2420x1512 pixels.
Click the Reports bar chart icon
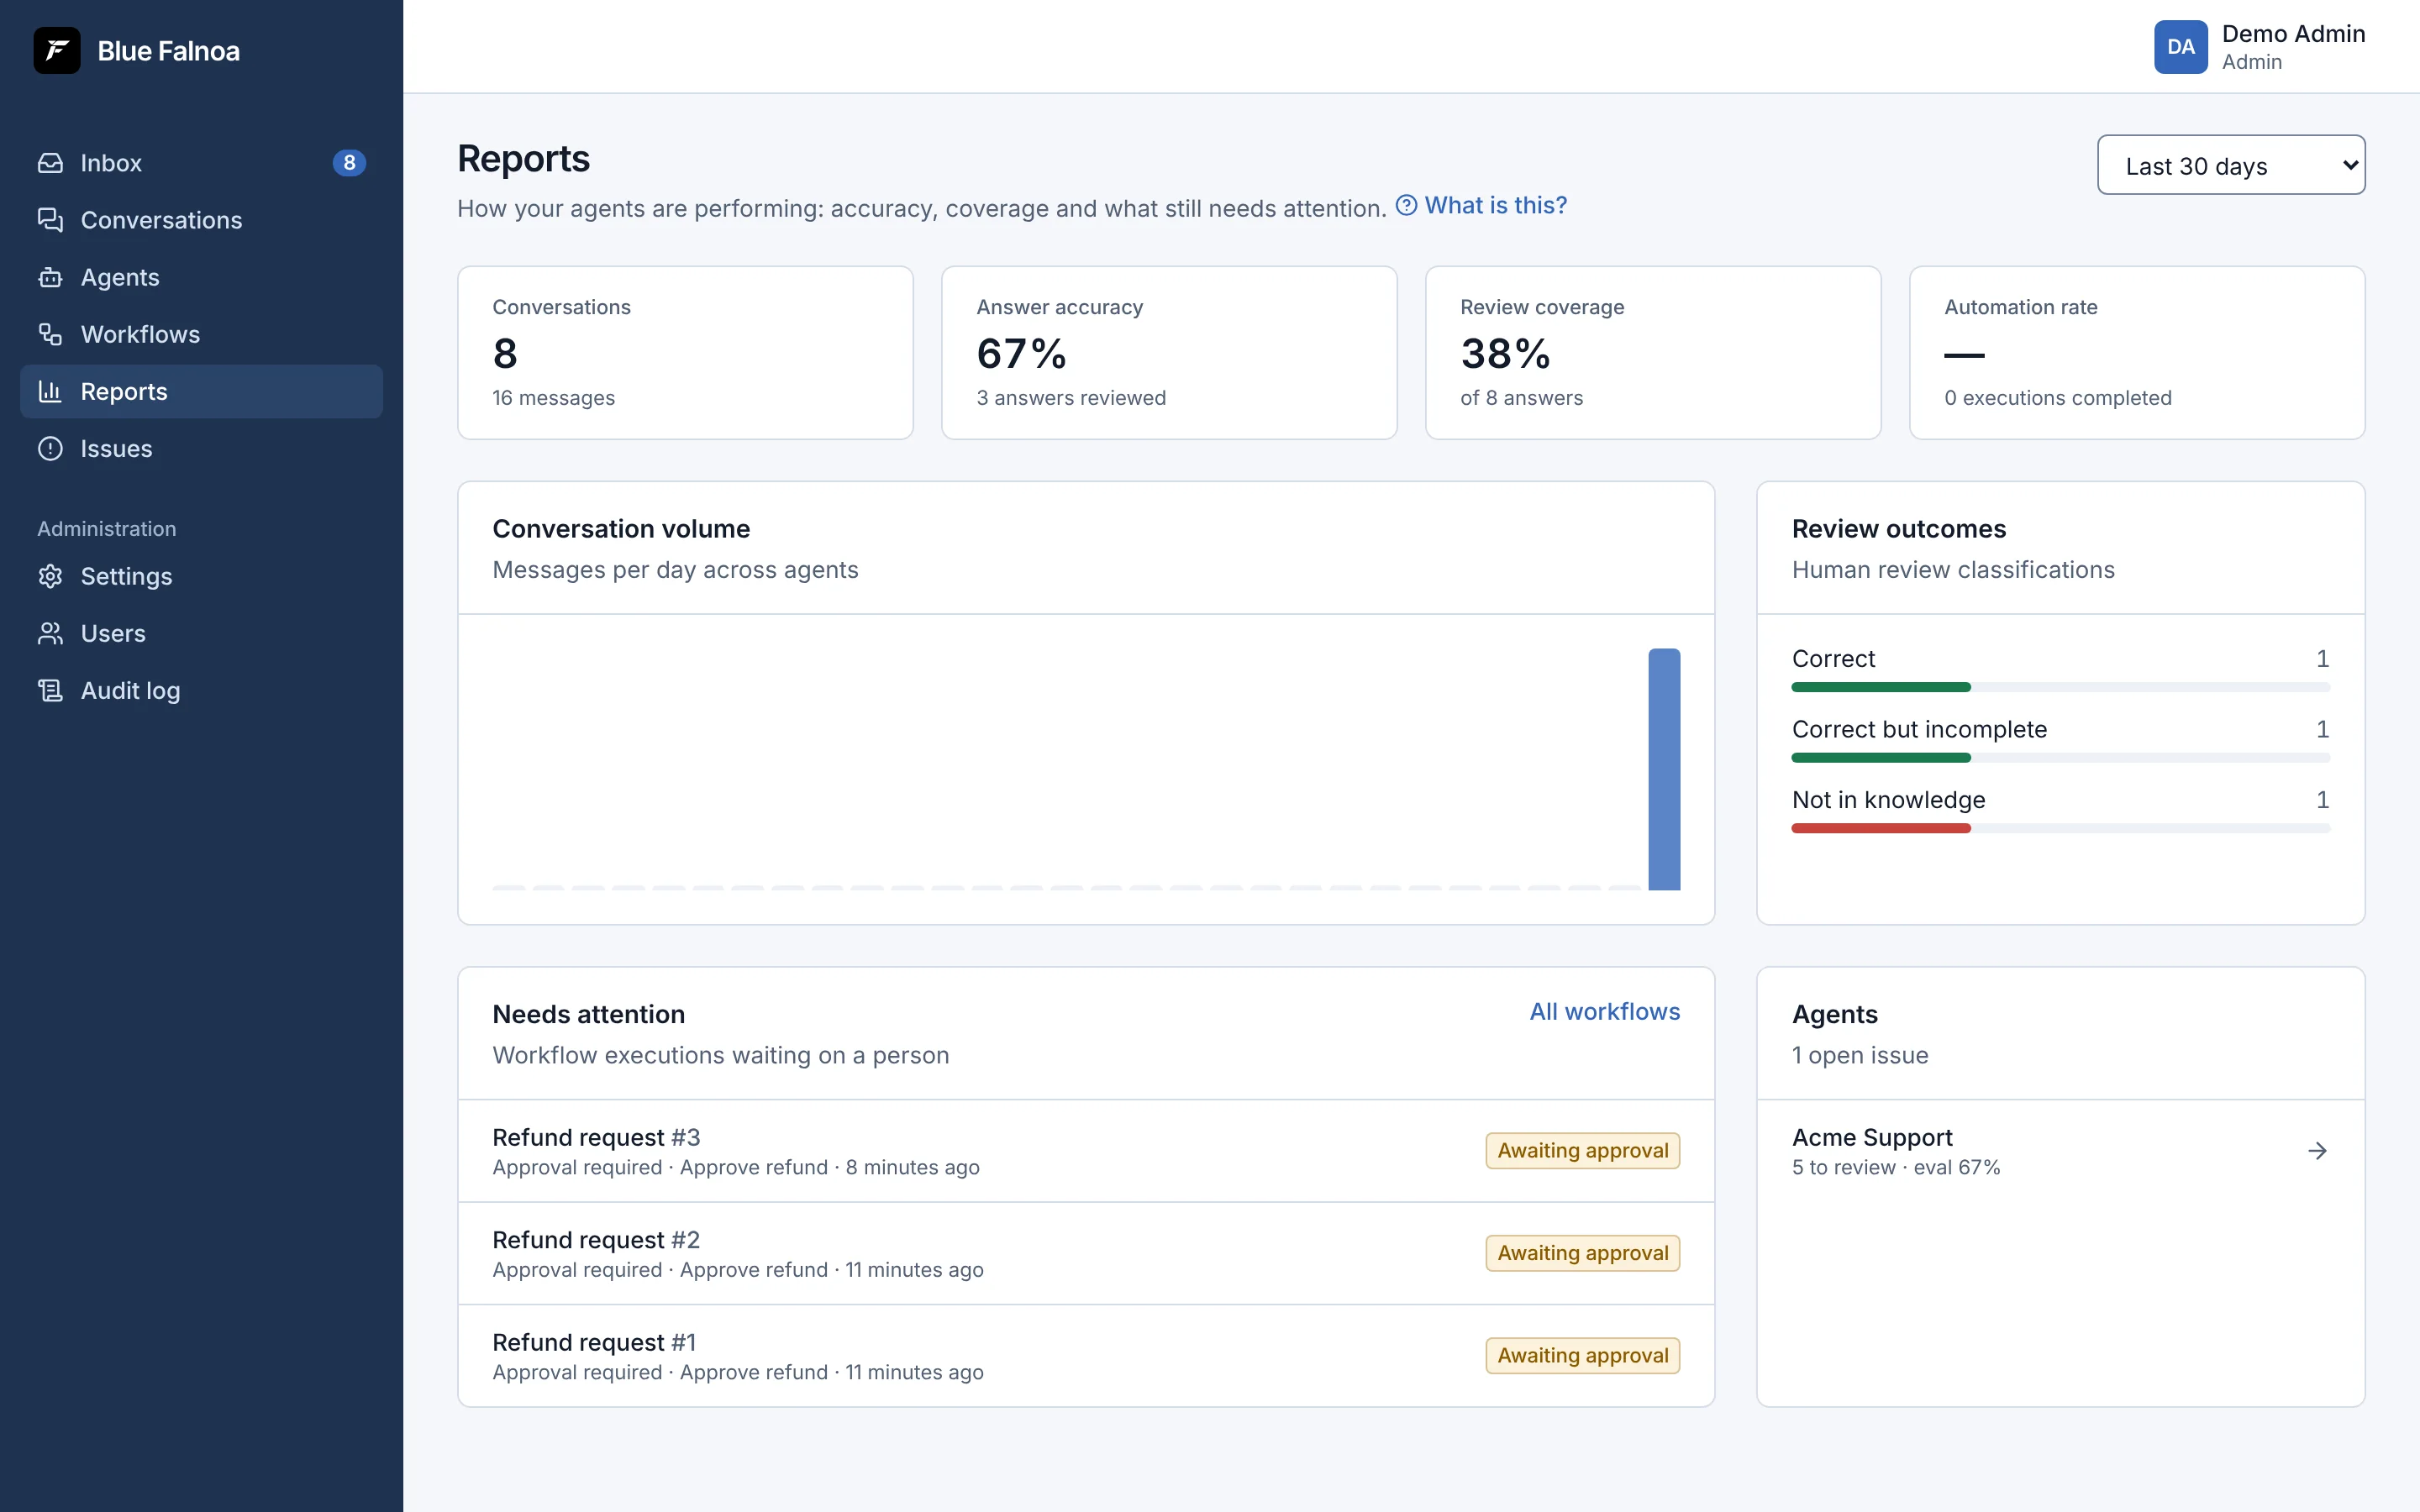[x=50, y=391]
